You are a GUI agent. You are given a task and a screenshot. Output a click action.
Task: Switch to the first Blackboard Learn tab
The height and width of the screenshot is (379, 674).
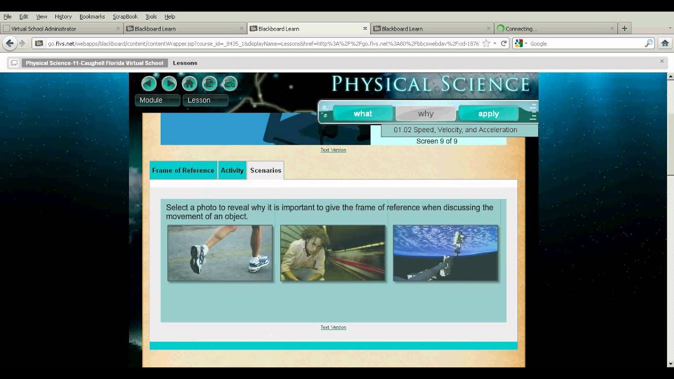185,28
